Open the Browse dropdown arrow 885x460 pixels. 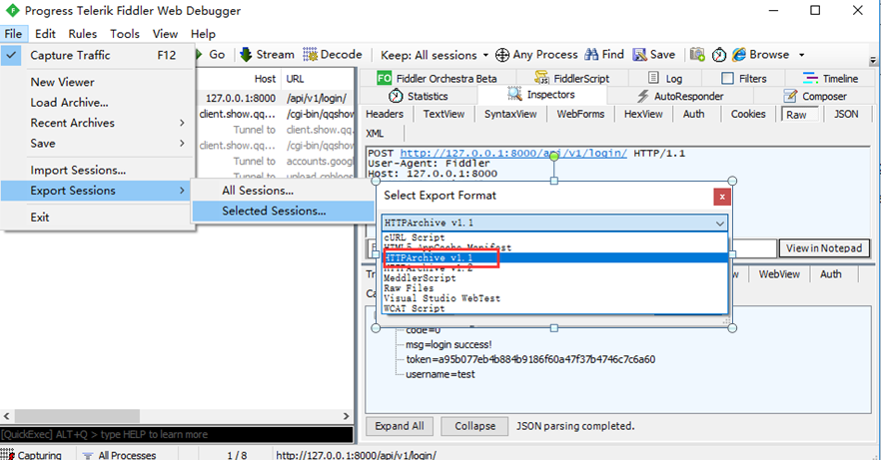click(x=801, y=55)
